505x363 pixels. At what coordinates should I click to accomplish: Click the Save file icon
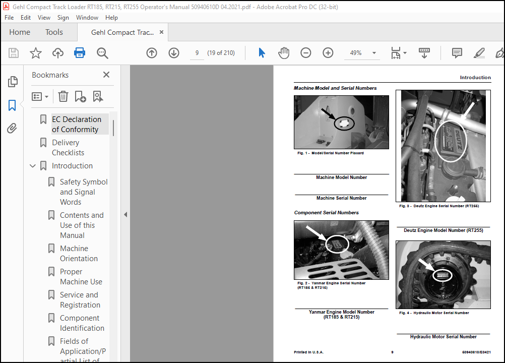(x=14, y=53)
